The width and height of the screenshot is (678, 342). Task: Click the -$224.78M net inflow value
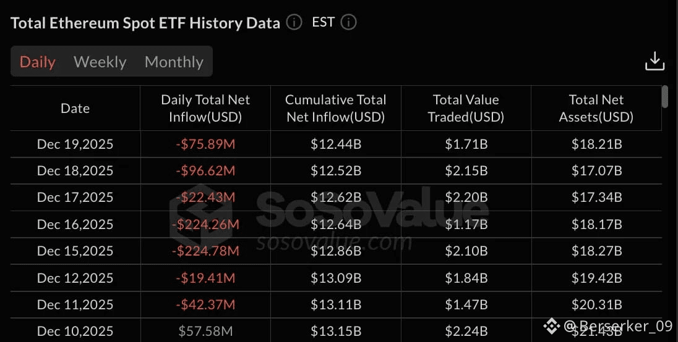click(205, 251)
